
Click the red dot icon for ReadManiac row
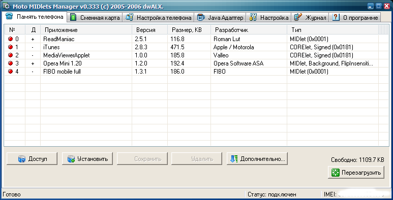pos(10,39)
